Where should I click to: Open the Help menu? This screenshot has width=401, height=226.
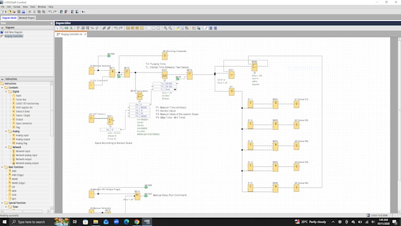(51, 7)
